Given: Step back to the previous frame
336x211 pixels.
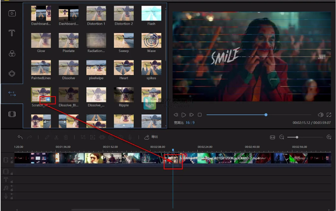Looking at the screenshot, I should click(x=176, y=115).
